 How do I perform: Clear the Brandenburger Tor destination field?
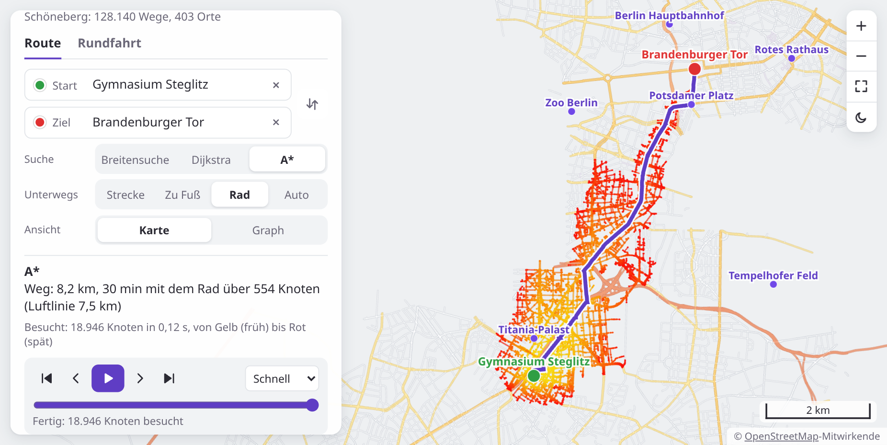coord(276,123)
